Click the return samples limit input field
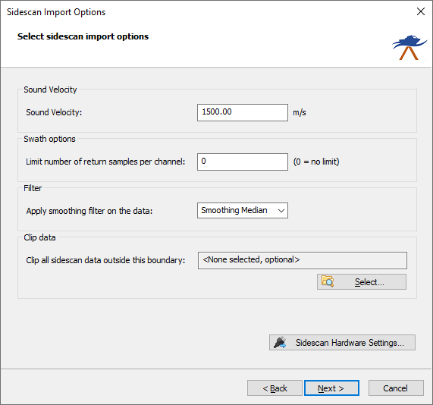This screenshot has height=405, width=433. pyautogui.click(x=243, y=162)
